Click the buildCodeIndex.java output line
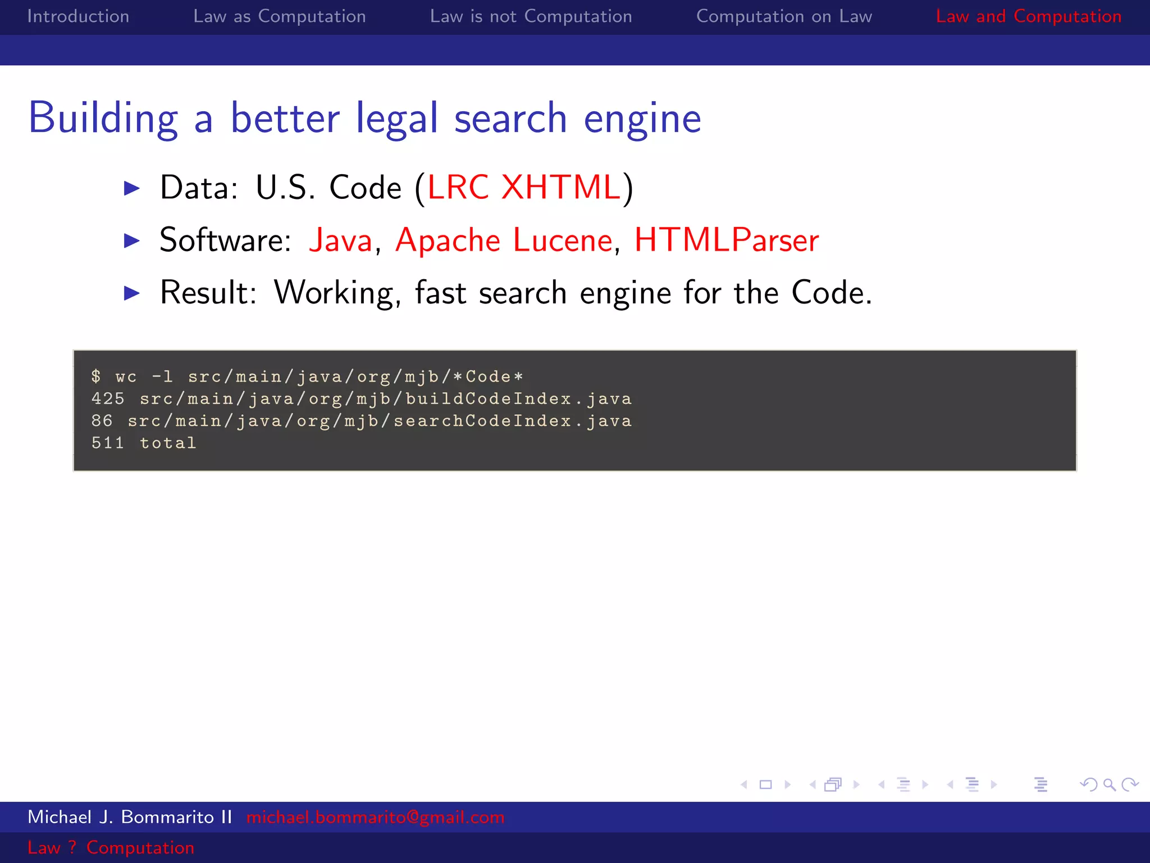Viewport: 1150px width, 863px height. pos(362,399)
